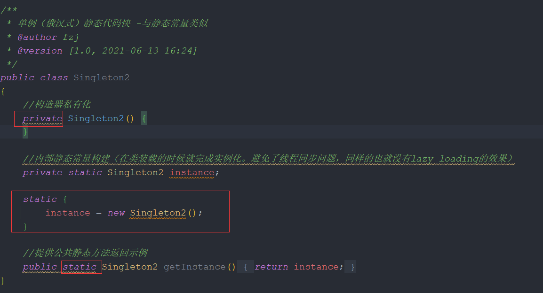Click the static block keyword
The height and width of the screenshot is (293, 543).
(40, 200)
